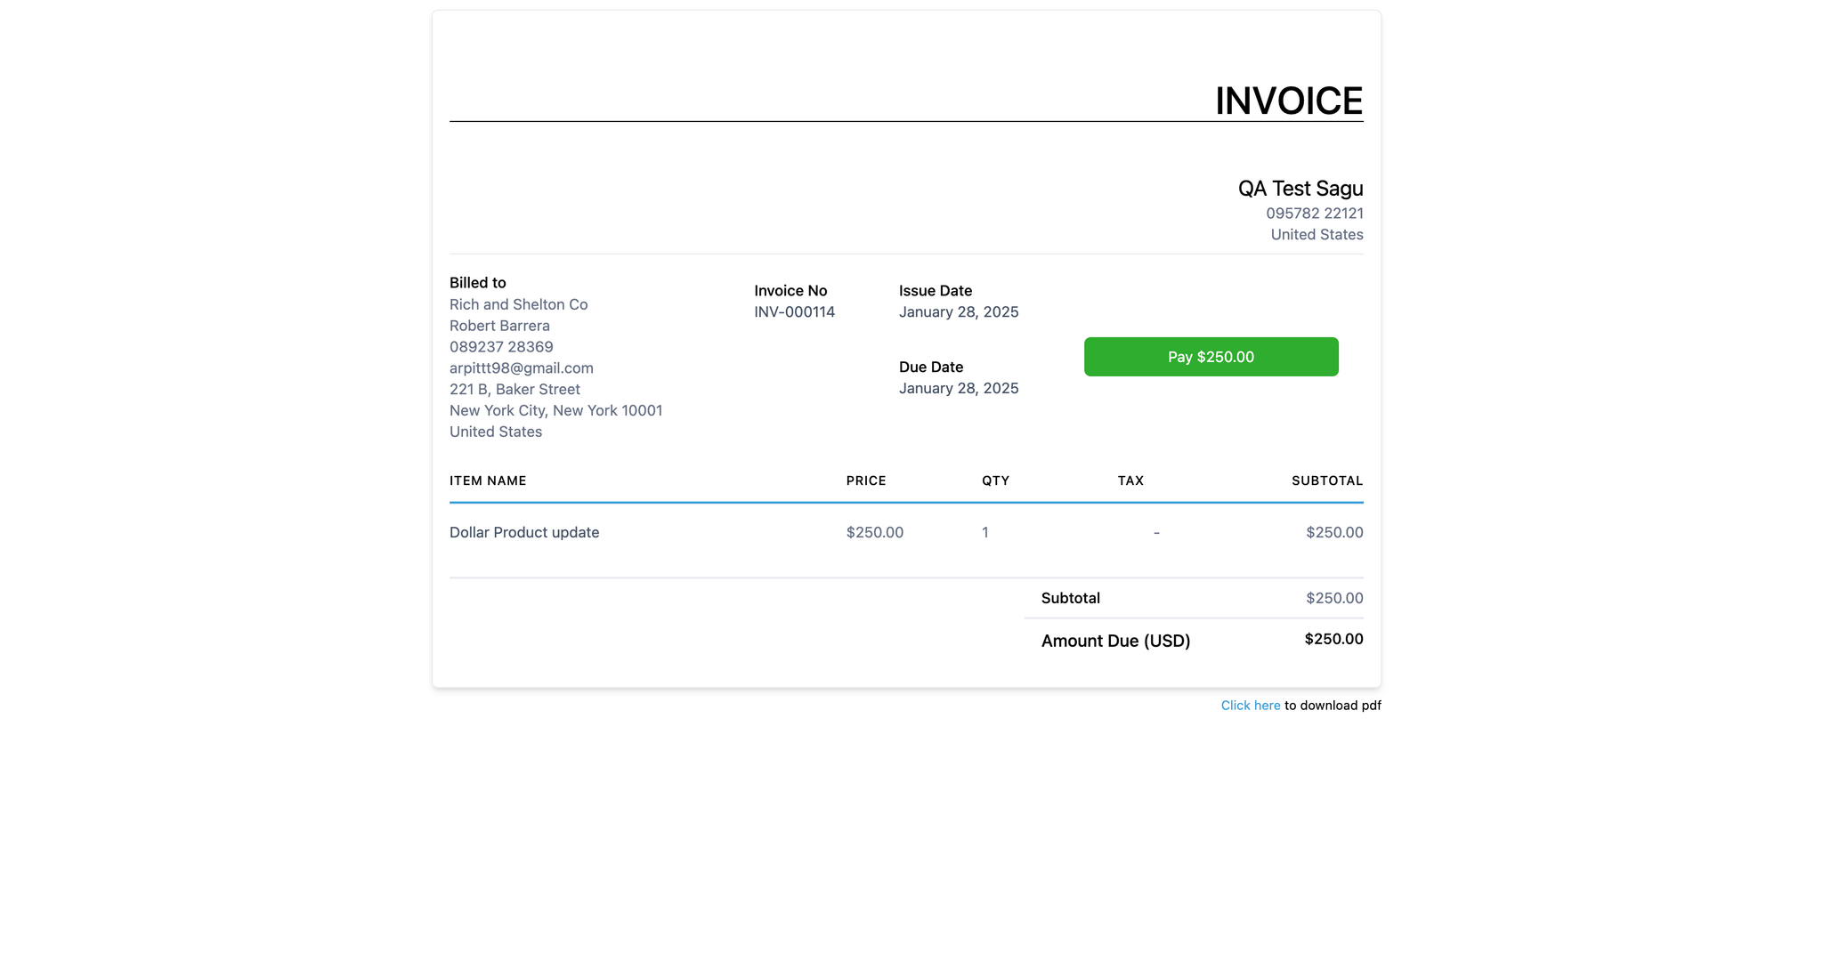
Task: Click the contact name Robert Barrera
Action: point(499,326)
